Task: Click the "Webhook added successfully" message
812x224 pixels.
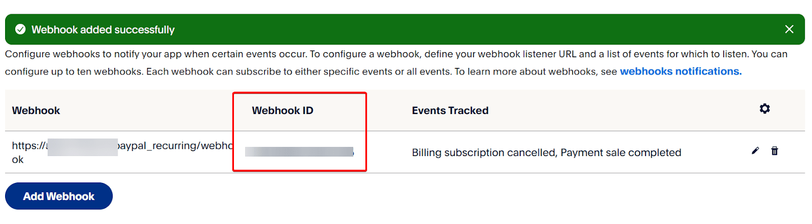Action: click(x=103, y=30)
